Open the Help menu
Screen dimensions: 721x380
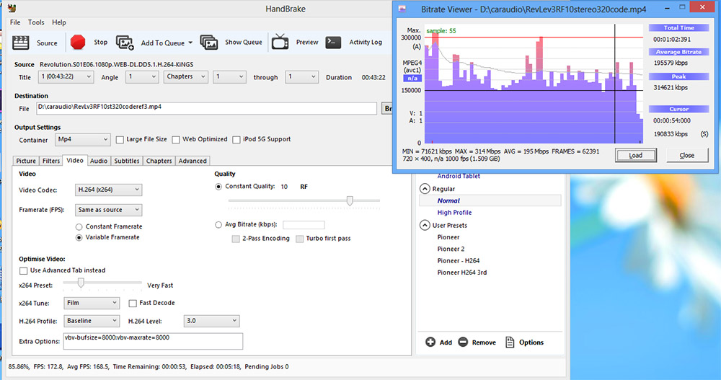[x=59, y=22]
